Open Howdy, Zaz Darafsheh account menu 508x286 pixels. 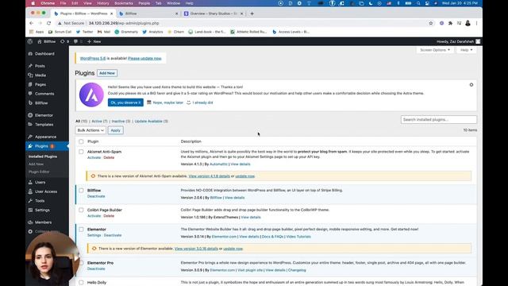point(458,41)
